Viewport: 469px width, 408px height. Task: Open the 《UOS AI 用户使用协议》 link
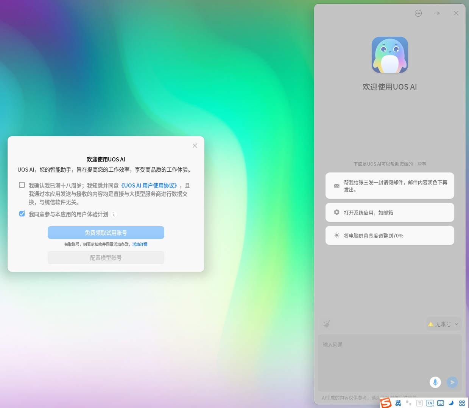[149, 186]
